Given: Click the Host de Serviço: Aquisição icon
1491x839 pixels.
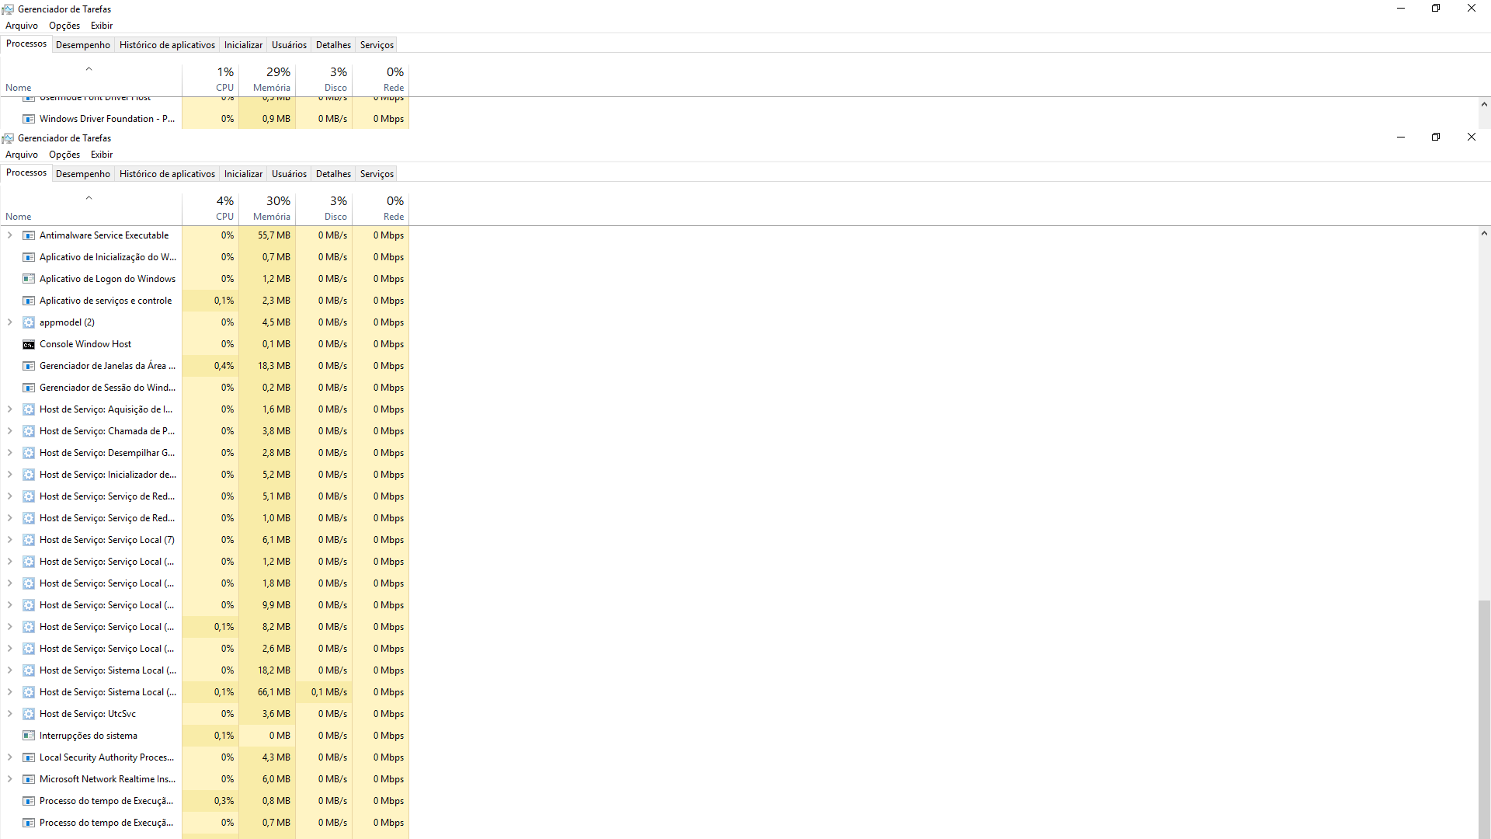Looking at the screenshot, I should (29, 409).
